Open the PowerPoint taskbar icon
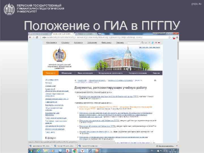204x153 pixels. coord(97,151)
